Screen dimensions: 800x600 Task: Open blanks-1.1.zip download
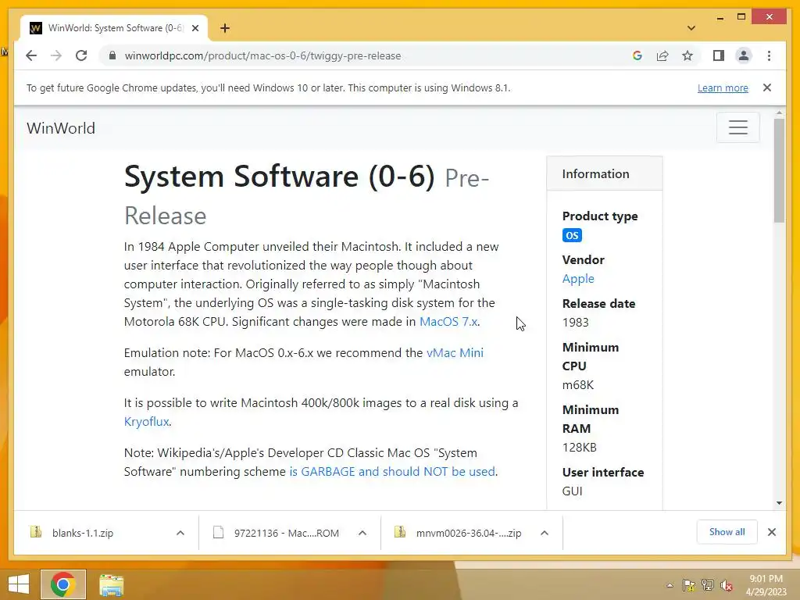coord(83,533)
